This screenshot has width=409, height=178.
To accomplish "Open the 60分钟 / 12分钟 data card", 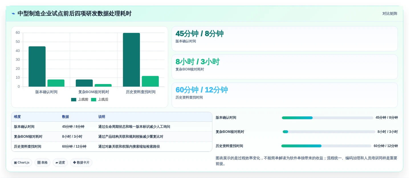I will coord(284,95).
